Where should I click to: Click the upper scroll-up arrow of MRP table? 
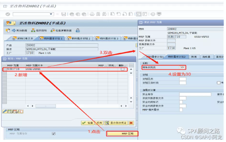click(131, 69)
